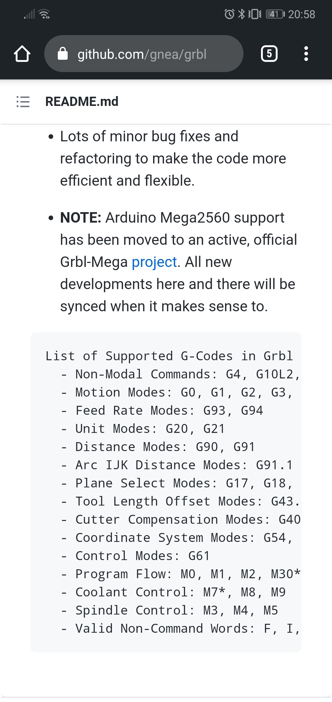
Task: Tap the vibrate mode status icon
Action: pyautogui.click(x=255, y=14)
